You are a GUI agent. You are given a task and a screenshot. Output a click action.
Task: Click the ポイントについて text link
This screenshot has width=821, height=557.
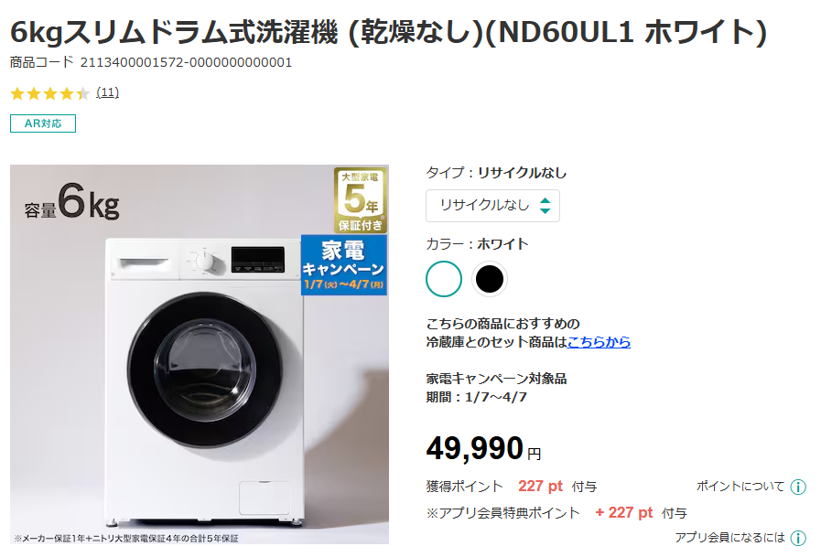(x=740, y=487)
